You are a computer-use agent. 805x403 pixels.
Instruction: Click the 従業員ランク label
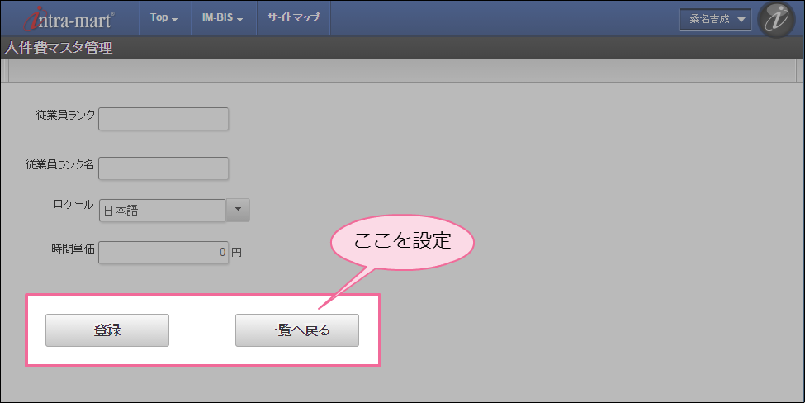tap(65, 115)
